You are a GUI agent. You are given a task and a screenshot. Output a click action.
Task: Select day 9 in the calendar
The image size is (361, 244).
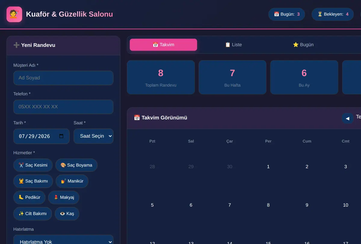pyautogui.click(x=307, y=205)
